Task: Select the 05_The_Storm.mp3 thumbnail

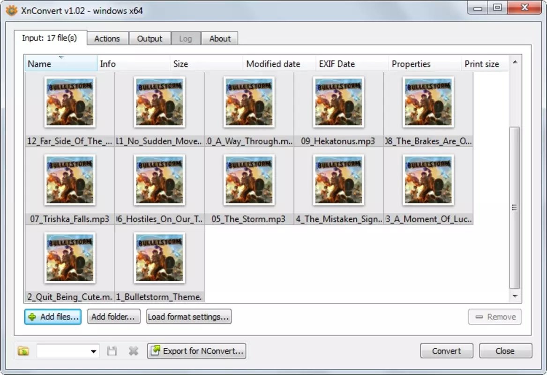Action: pyautogui.click(x=249, y=180)
